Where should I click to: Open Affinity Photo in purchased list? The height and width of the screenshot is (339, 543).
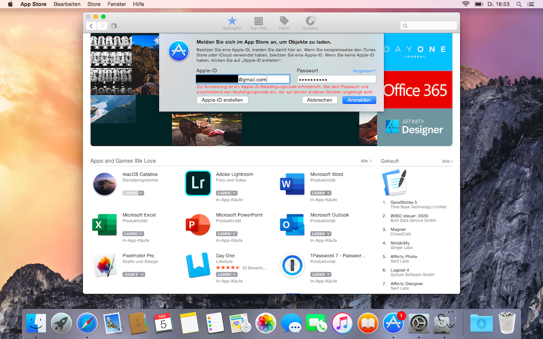(404, 256)
